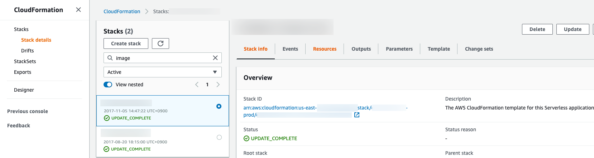Screen dimensions: 594x158
Task: Click the Overview status UPDATE_COMPLETE text
Action: coord(274,138)
